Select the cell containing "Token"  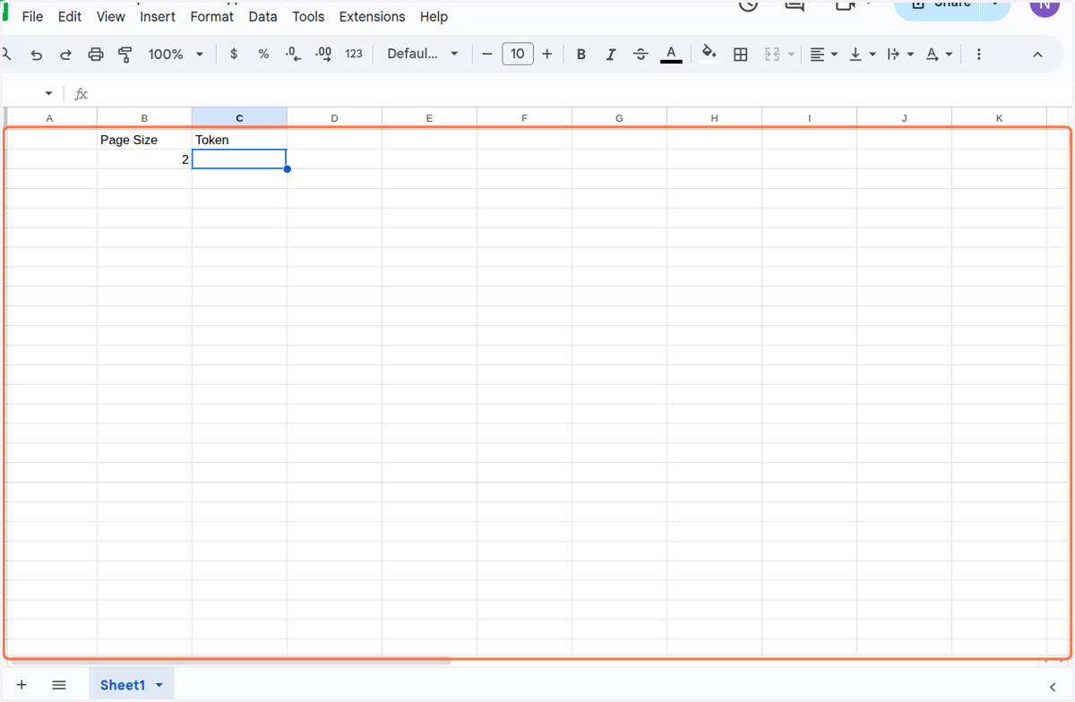tap(239, 140)
